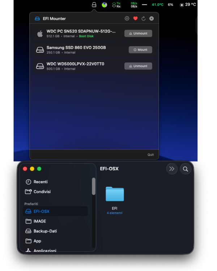Click the red heart icon
Viewport: 217px width, 271px height.
point(135,18)
